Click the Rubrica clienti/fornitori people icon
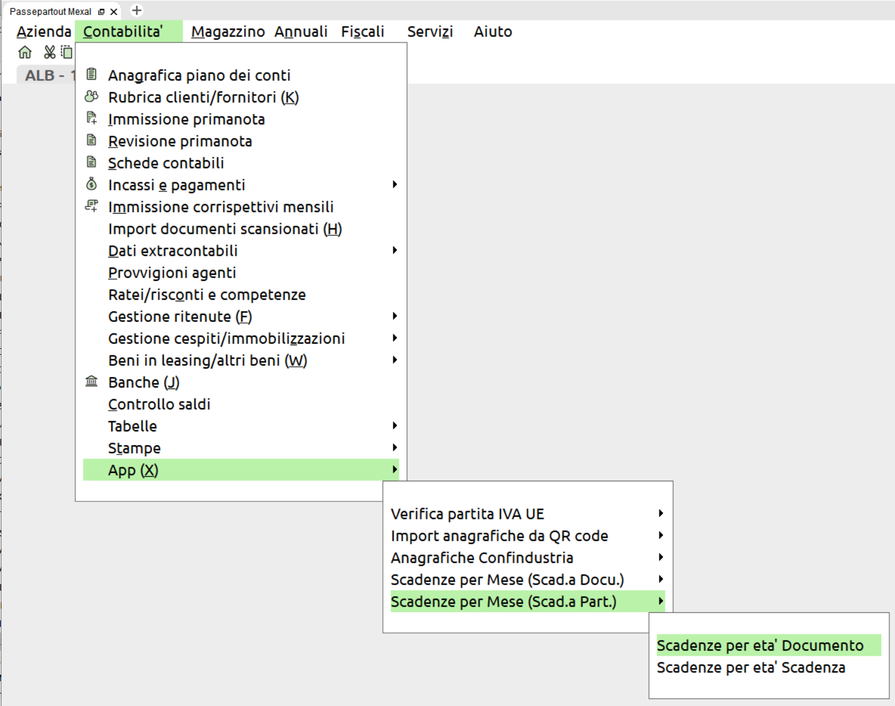The width and height of the screenshot is (895, 706). pyautogui.click(x=91, y=96)
